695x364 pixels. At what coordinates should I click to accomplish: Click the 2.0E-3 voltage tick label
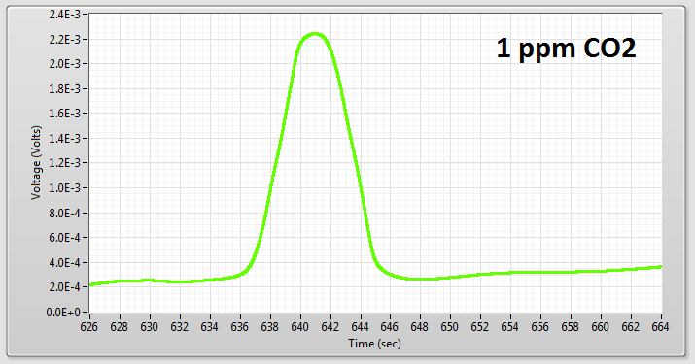click(65, 64)
